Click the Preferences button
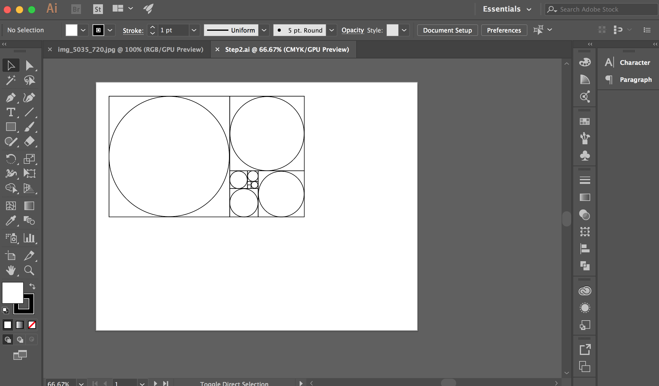The image size is (659, 386). 504,30
